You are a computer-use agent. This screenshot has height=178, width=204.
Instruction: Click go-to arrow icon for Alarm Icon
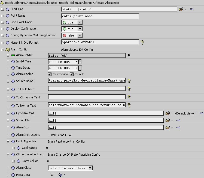pyautogui.click(x=178, y=127)
